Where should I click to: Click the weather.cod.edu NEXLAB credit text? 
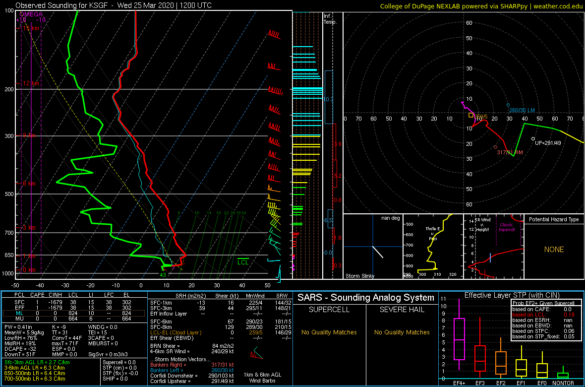coord(482,5)
